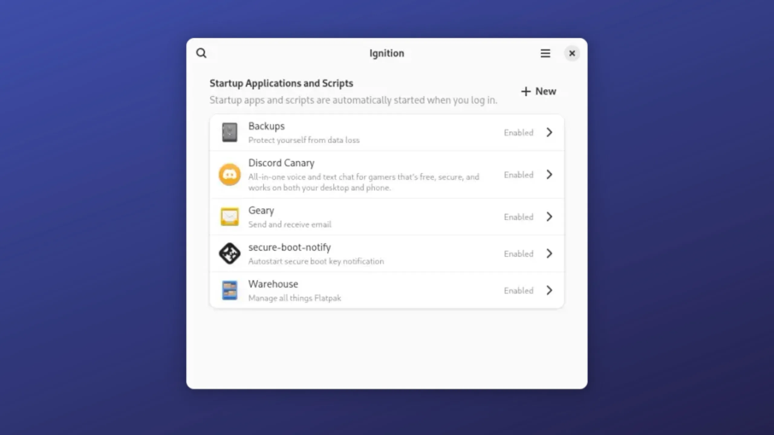Expand the Backups entry details
Viewport: 774px width, 435px height.
point(549,132)
